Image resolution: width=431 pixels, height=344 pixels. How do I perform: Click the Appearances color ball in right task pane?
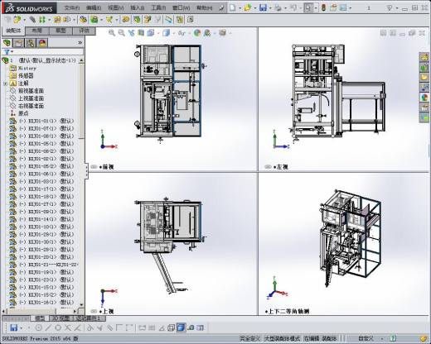424,97
